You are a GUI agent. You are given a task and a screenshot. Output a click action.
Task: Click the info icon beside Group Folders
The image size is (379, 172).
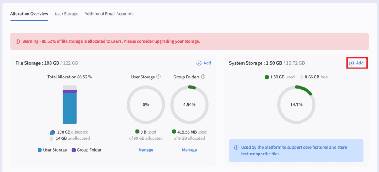click(203, 77)
